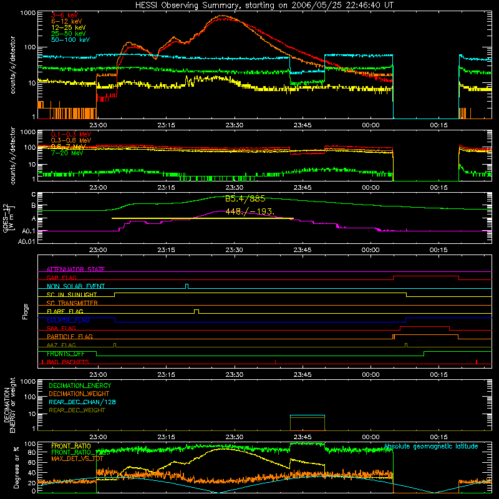Click the yellow flare duration bar in GOES panel

pyautogui.click(x=202, y=218)
